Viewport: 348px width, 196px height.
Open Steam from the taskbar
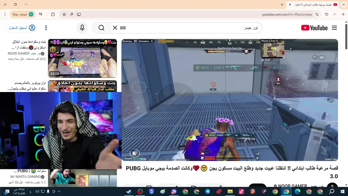click(129, 192)
